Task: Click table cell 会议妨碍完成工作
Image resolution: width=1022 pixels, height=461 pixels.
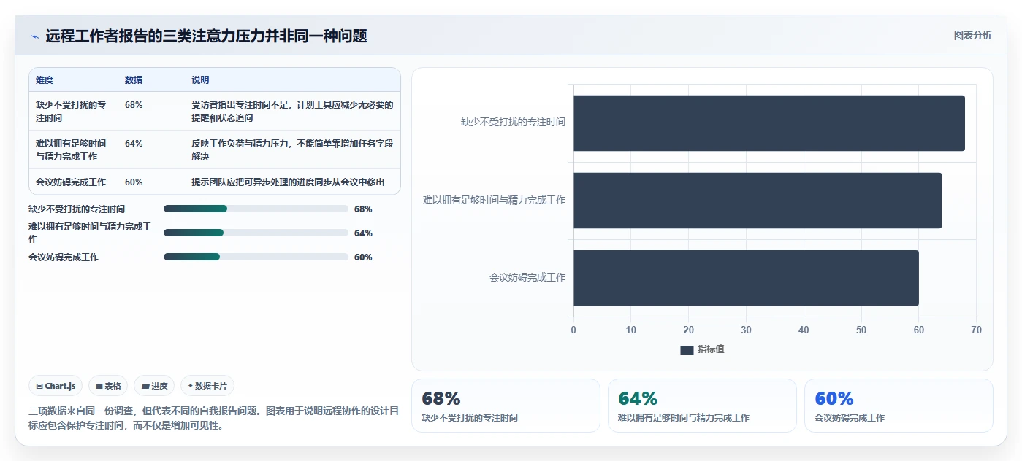Action: tap(71, 182)
